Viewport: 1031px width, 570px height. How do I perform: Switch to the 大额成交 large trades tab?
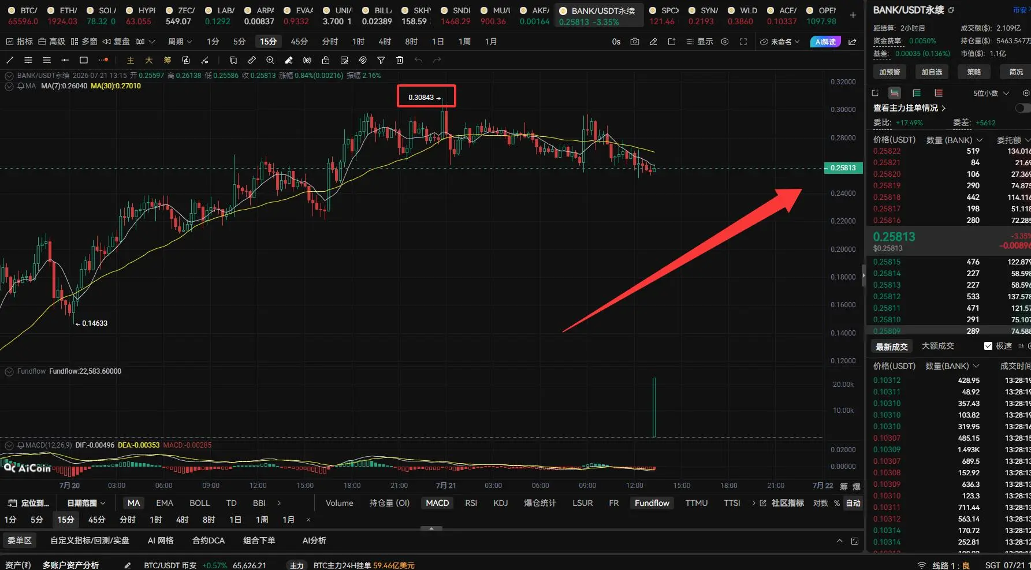click(x=938, y=346)
